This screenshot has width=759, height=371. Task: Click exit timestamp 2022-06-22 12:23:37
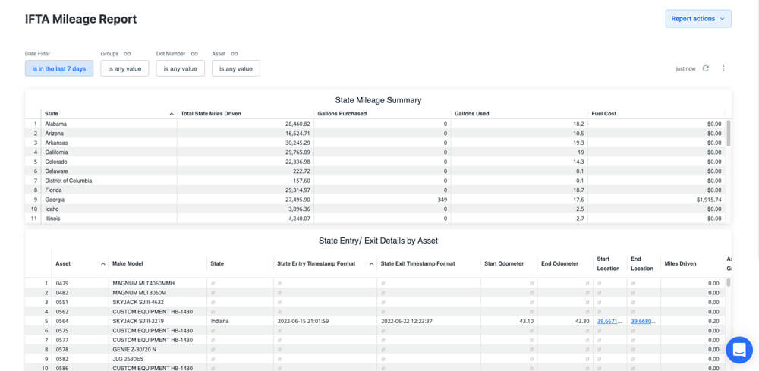(x=407, y=321)
